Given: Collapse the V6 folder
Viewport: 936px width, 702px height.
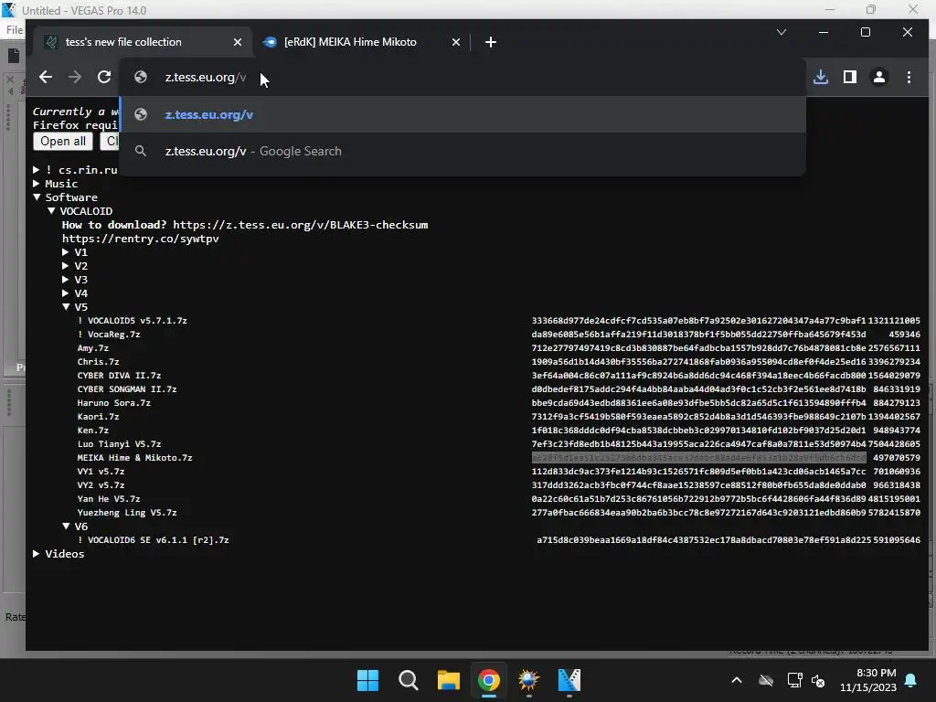Looking at the screenshot, I should click(66, 526).
